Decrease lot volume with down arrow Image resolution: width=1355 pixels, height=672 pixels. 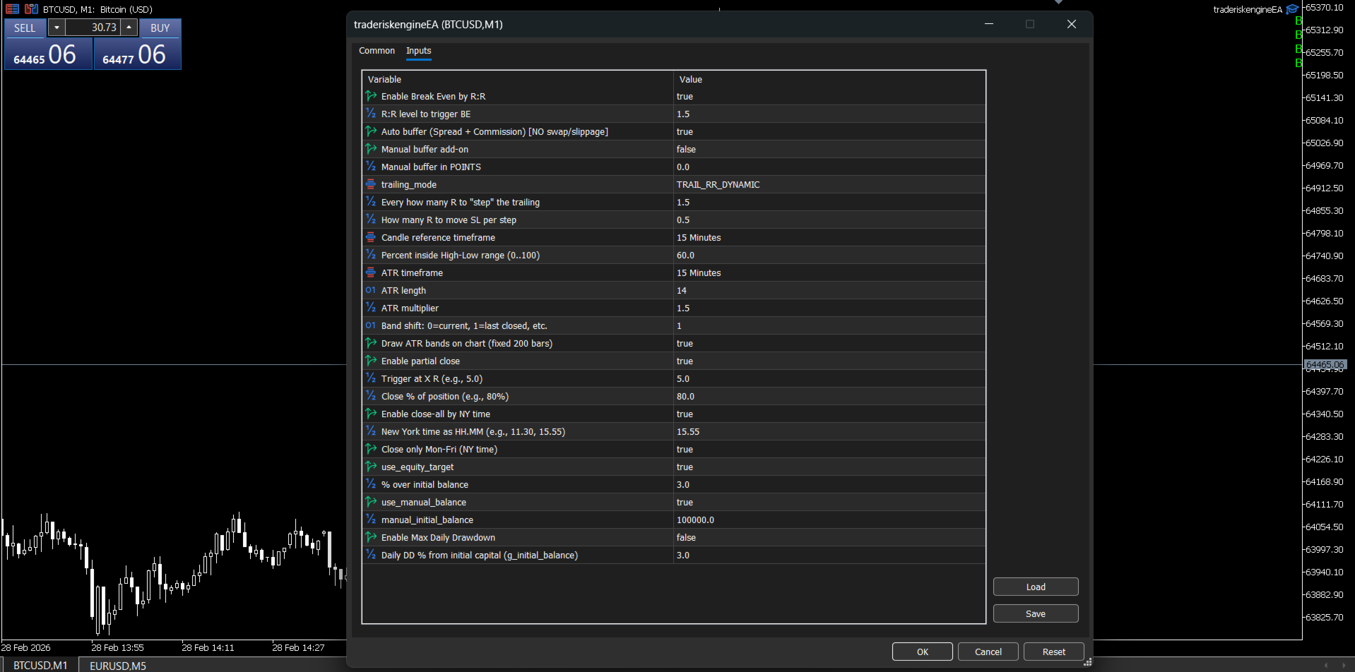[57, 28]
